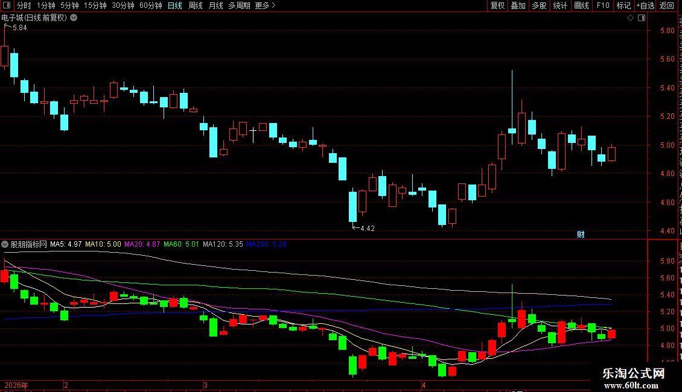Toggle the side panel icon in chart header
Image resolution: width=682 pixels, height=392 pixels.
pos(642,18)
